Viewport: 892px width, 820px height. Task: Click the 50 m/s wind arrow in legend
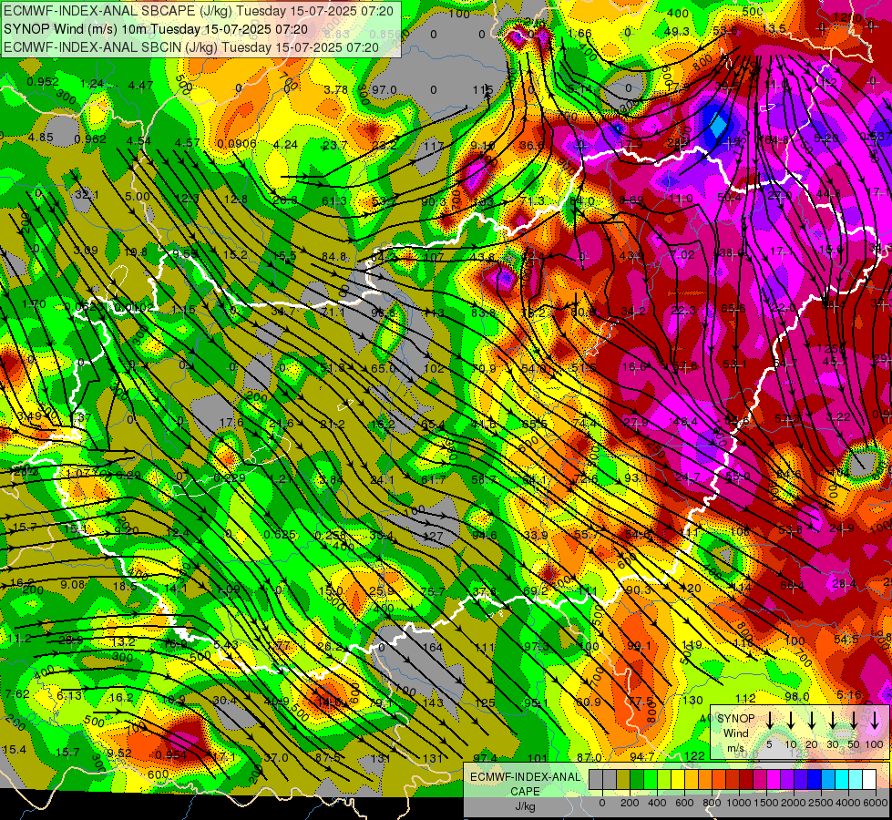[x=854, y=720]
